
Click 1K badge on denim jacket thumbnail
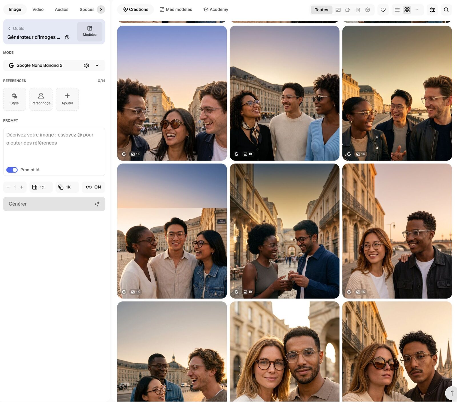tap(135, 292)
